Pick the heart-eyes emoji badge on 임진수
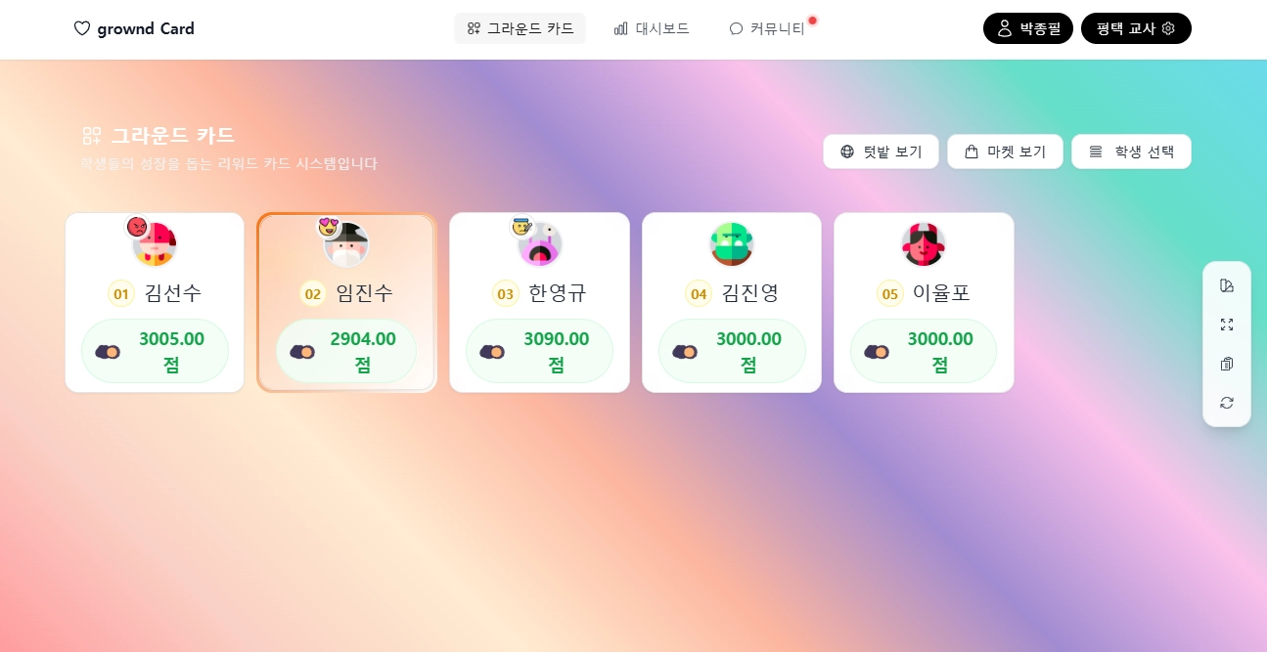1267x652 pixels. [x=328, y=227]
